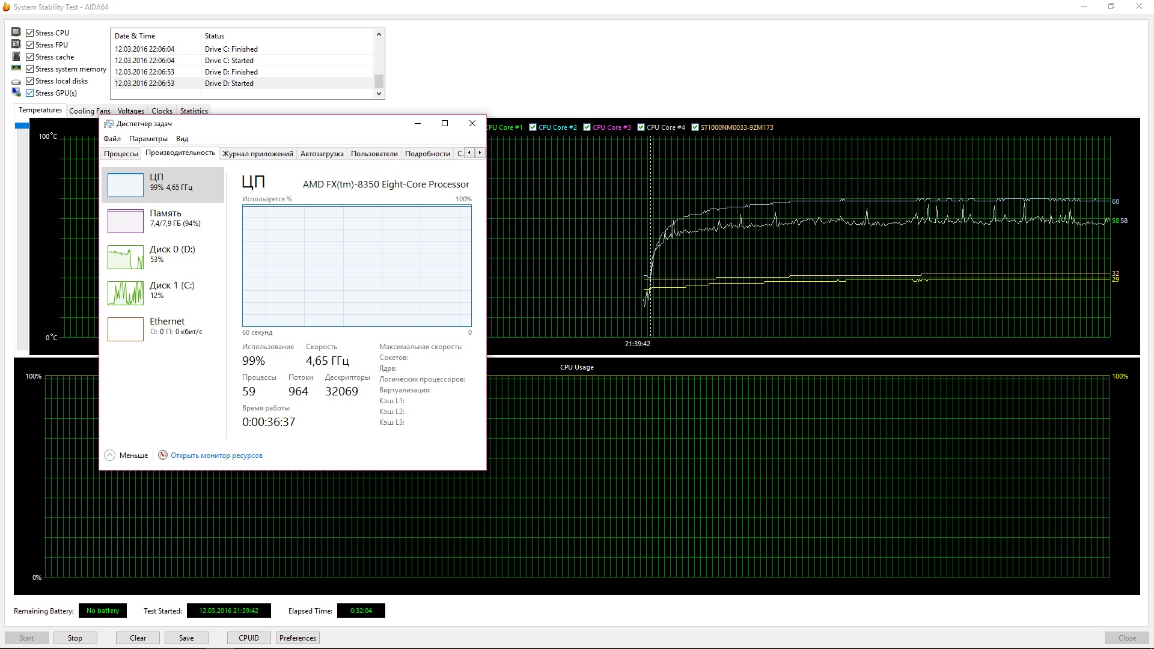Toggle Stress cache checkbox
This screenshot has height=649, width=1154.
point(30,57)
